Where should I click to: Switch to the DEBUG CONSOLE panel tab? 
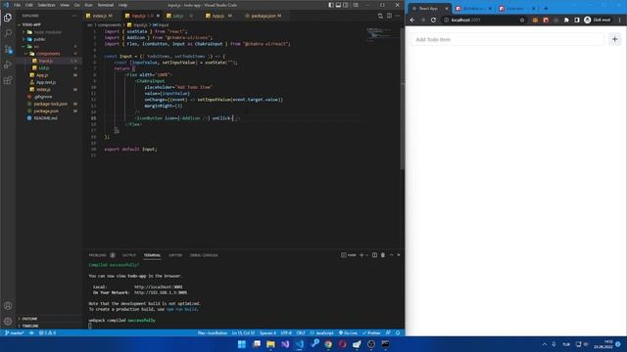pos(204,255)
